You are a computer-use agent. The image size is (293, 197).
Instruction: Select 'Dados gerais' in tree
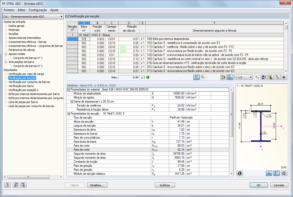[x=17, y=26]
